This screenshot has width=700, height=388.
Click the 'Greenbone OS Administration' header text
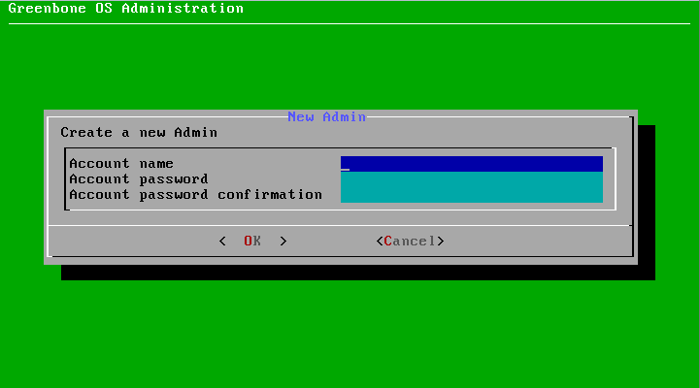(126, 8)
